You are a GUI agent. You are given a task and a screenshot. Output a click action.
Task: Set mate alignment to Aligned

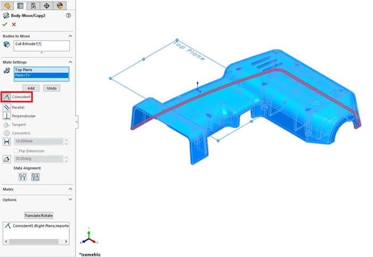click(22, 177)
